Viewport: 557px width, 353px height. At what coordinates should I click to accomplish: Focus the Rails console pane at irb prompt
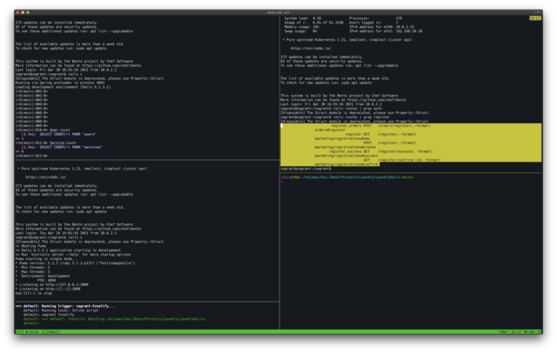[x=26, y=154]
